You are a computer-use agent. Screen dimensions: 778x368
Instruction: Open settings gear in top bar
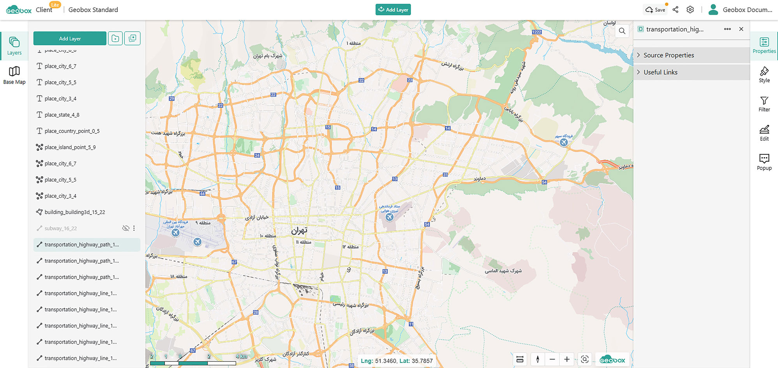pos(690,10)
